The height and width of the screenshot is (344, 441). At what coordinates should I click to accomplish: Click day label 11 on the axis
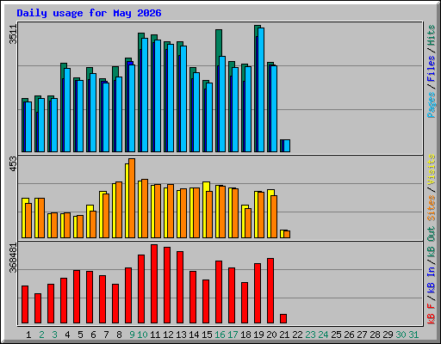(x=155, y=335)
